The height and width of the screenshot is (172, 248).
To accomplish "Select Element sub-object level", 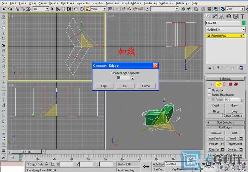I will (236, 84).
